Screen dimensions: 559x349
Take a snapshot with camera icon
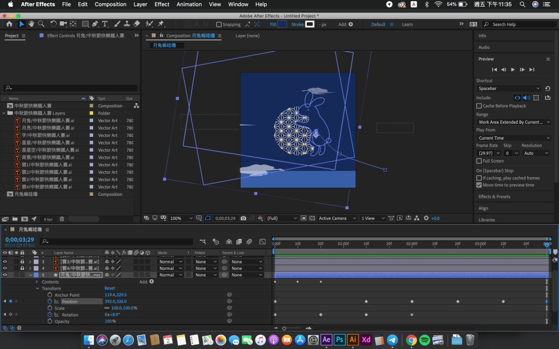pyautogui.click(x=243, y=218)
